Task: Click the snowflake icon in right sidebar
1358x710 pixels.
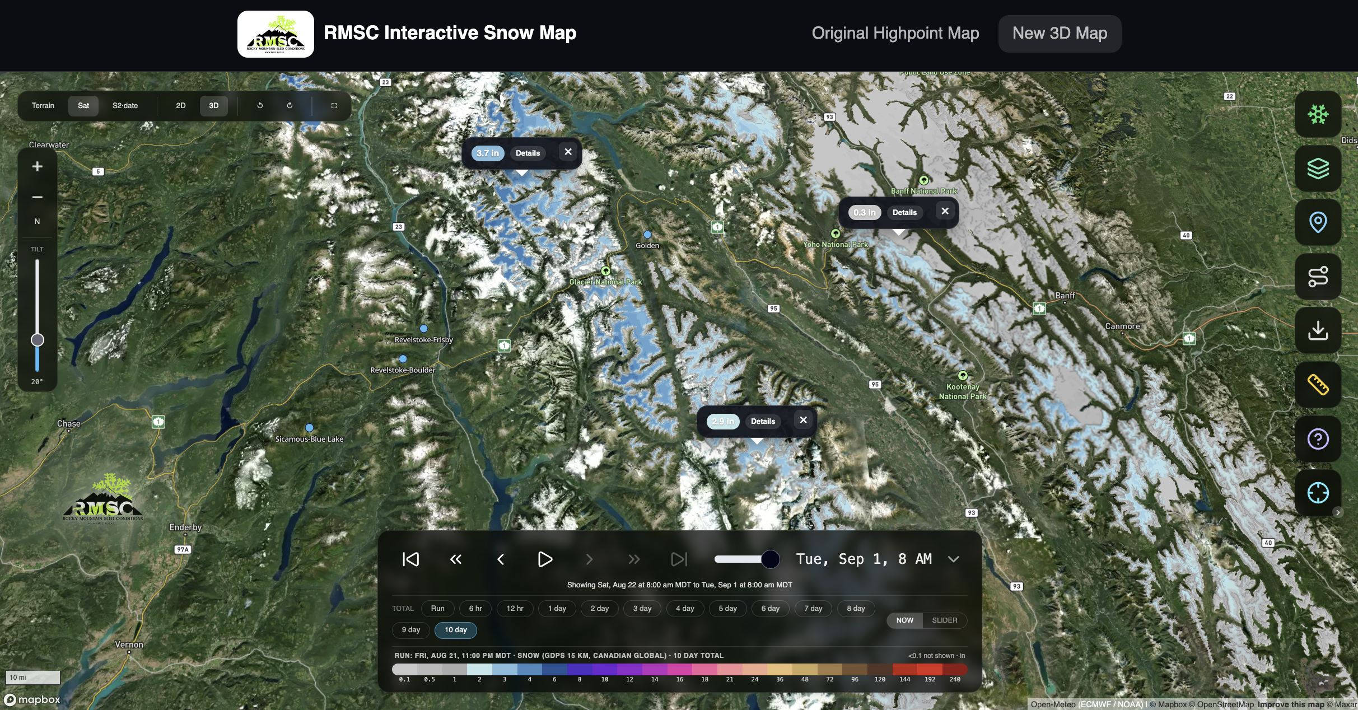Action: pyautogui.click(x=1318, y=114)
